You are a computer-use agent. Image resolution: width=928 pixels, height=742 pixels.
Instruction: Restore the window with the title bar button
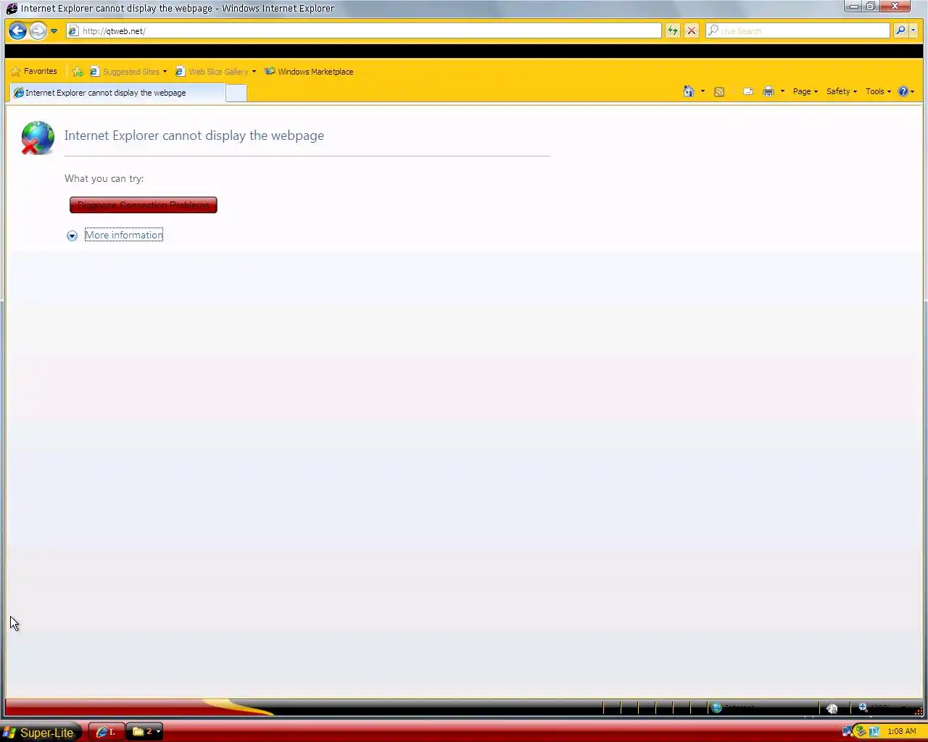871,6
